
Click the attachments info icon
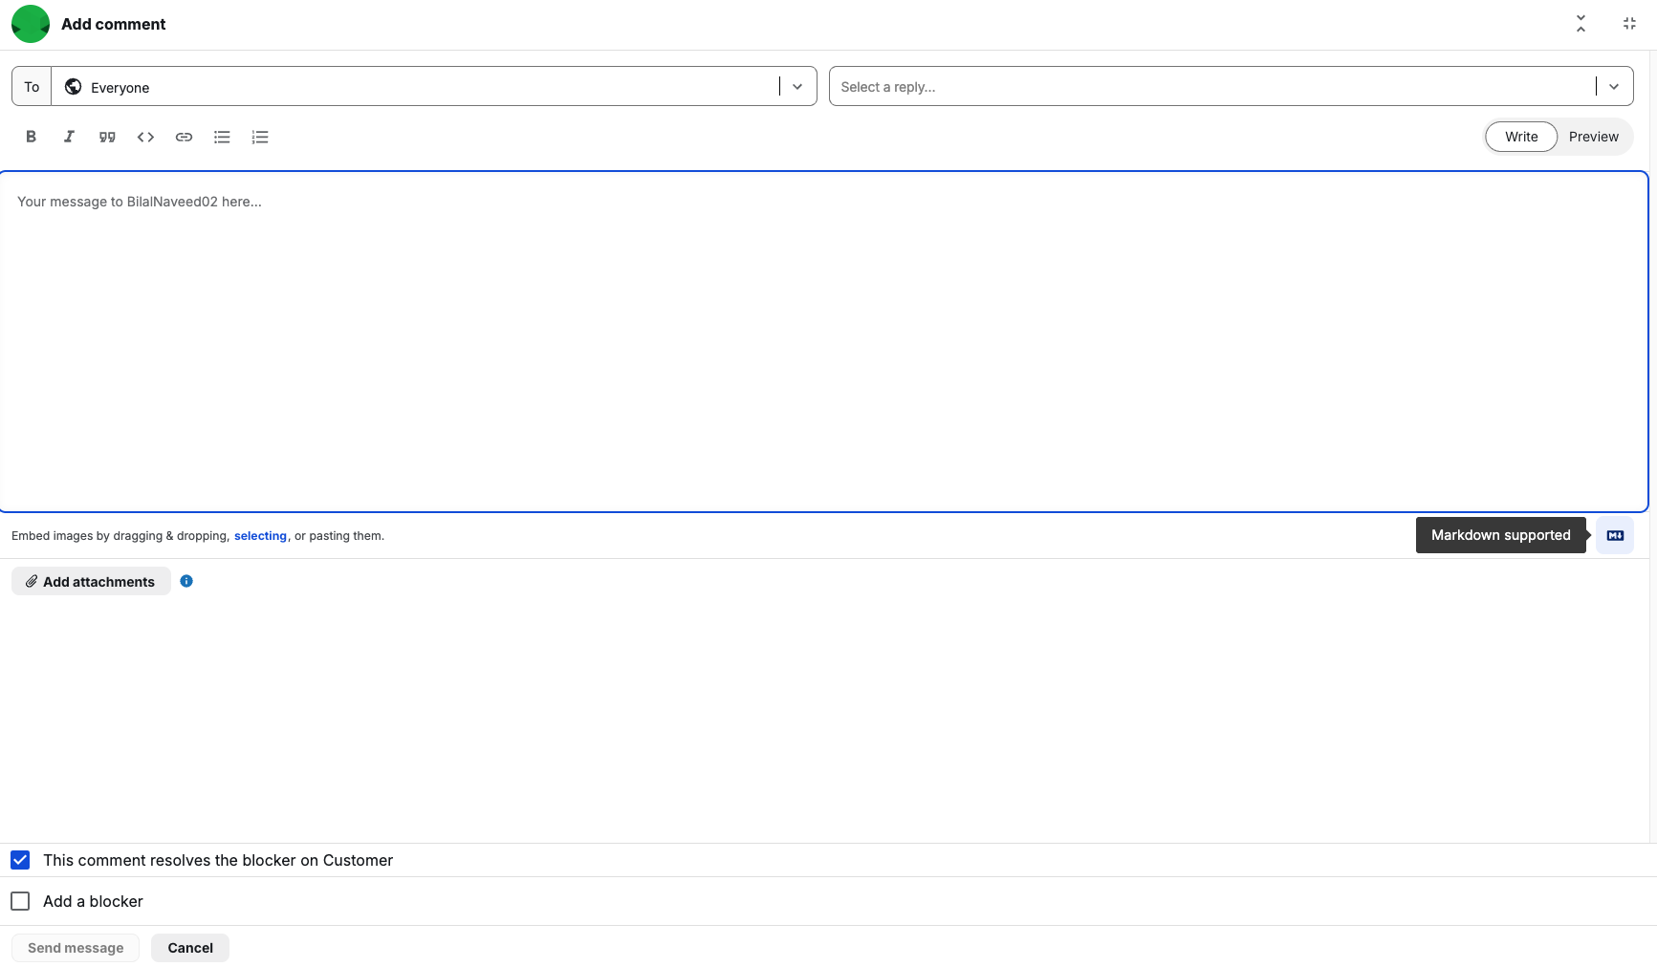(x=186, y=581)
